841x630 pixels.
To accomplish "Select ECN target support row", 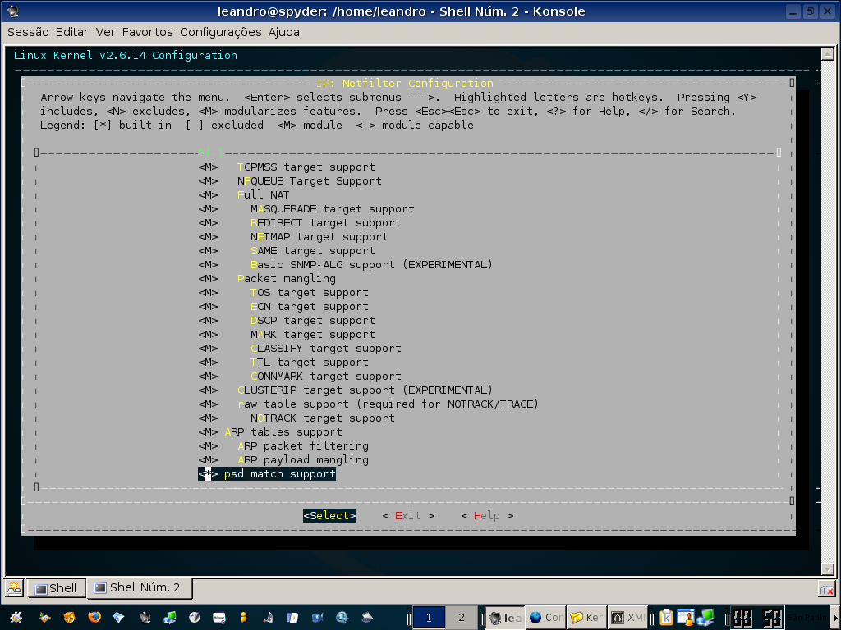I will point(283,307).
